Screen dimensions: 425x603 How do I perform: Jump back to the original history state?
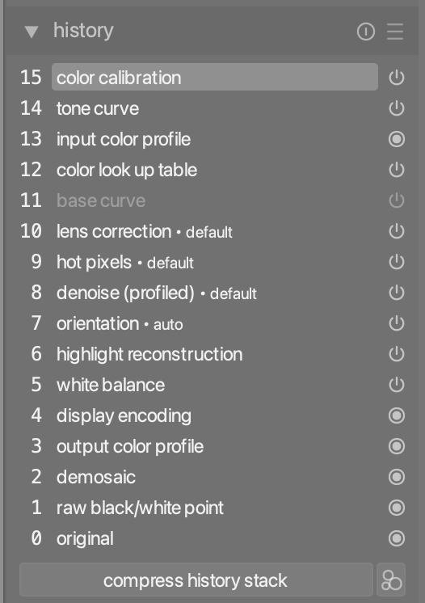[x=215, y=538]
